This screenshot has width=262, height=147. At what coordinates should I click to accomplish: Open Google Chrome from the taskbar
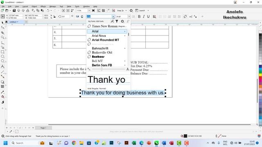pyautogui.click(x=74, y=143)
